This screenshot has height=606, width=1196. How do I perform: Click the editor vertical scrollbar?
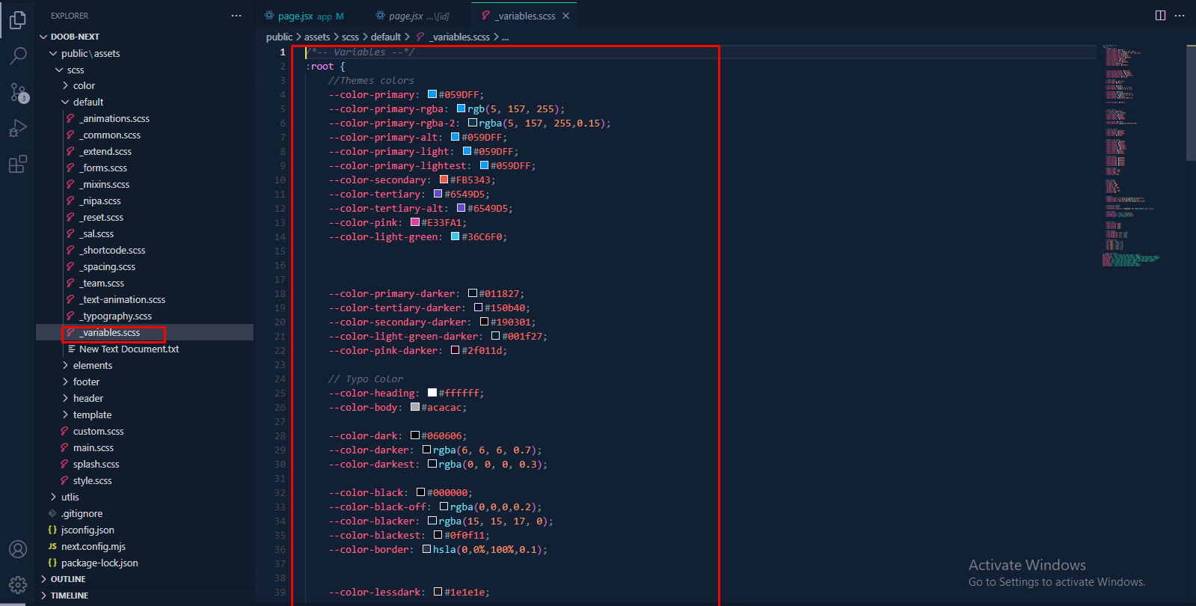1191,102
